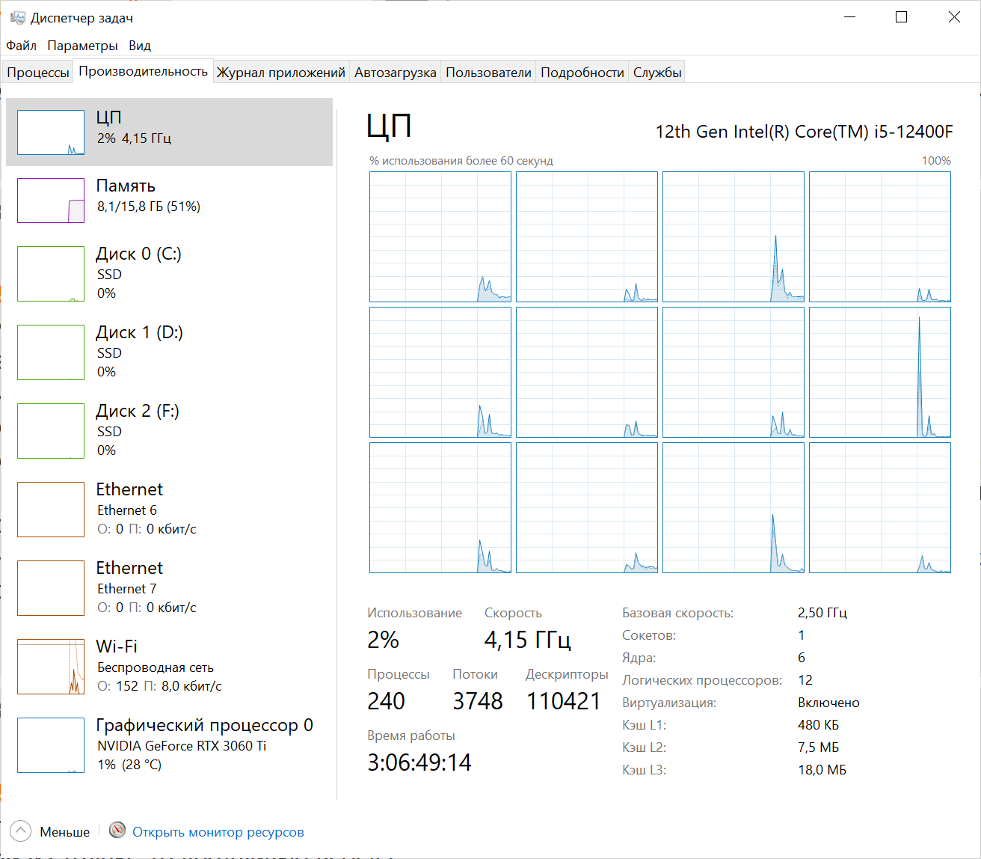The width and height of the screenshot is (981, 859).
Task: Click the Task Manager icon in title bar
Action: click(18, 17)
